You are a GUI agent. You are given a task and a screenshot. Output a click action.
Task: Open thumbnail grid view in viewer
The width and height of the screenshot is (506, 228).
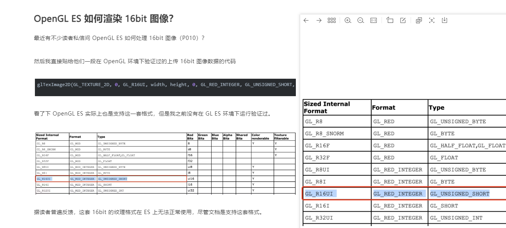point(332,21)
